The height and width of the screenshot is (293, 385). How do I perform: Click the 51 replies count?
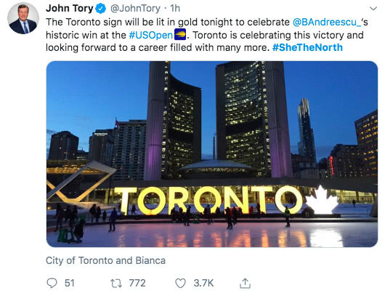[69, 283]
